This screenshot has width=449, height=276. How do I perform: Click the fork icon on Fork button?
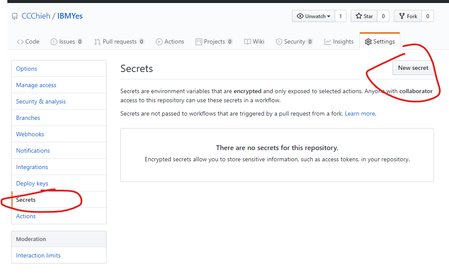402,16
